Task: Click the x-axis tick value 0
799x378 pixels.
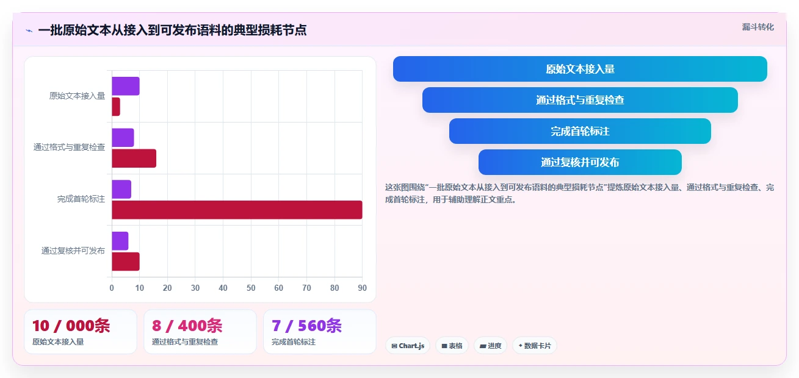Action: click(x=112, y=288)
